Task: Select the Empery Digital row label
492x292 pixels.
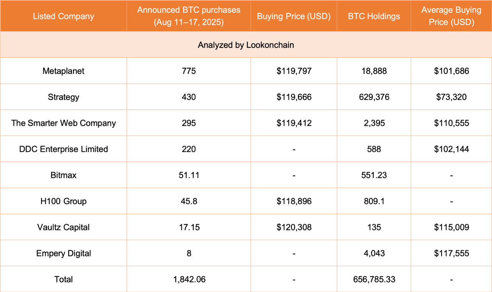Action: tap(63, 253)
